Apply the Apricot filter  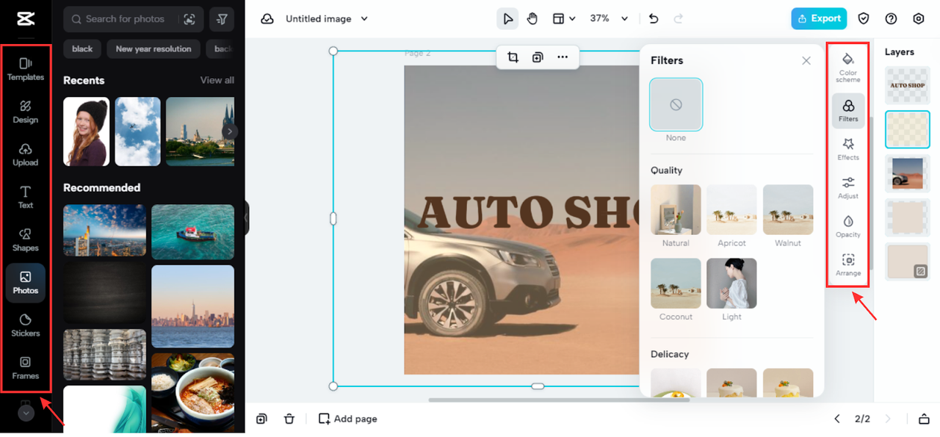pos(731,210)
